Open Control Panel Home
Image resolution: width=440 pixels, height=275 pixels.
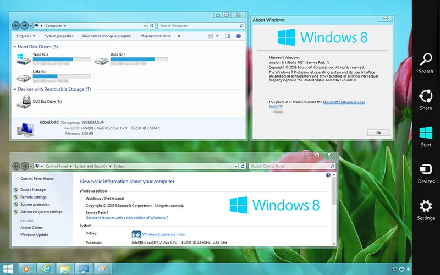37,179
